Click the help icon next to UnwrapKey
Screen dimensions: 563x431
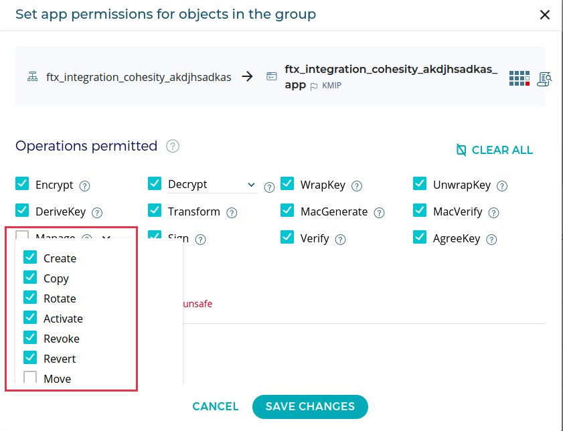tap(502, 186)
